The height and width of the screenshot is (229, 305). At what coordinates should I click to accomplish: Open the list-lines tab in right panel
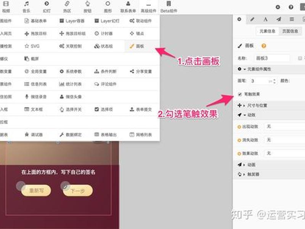coord(292,19)
